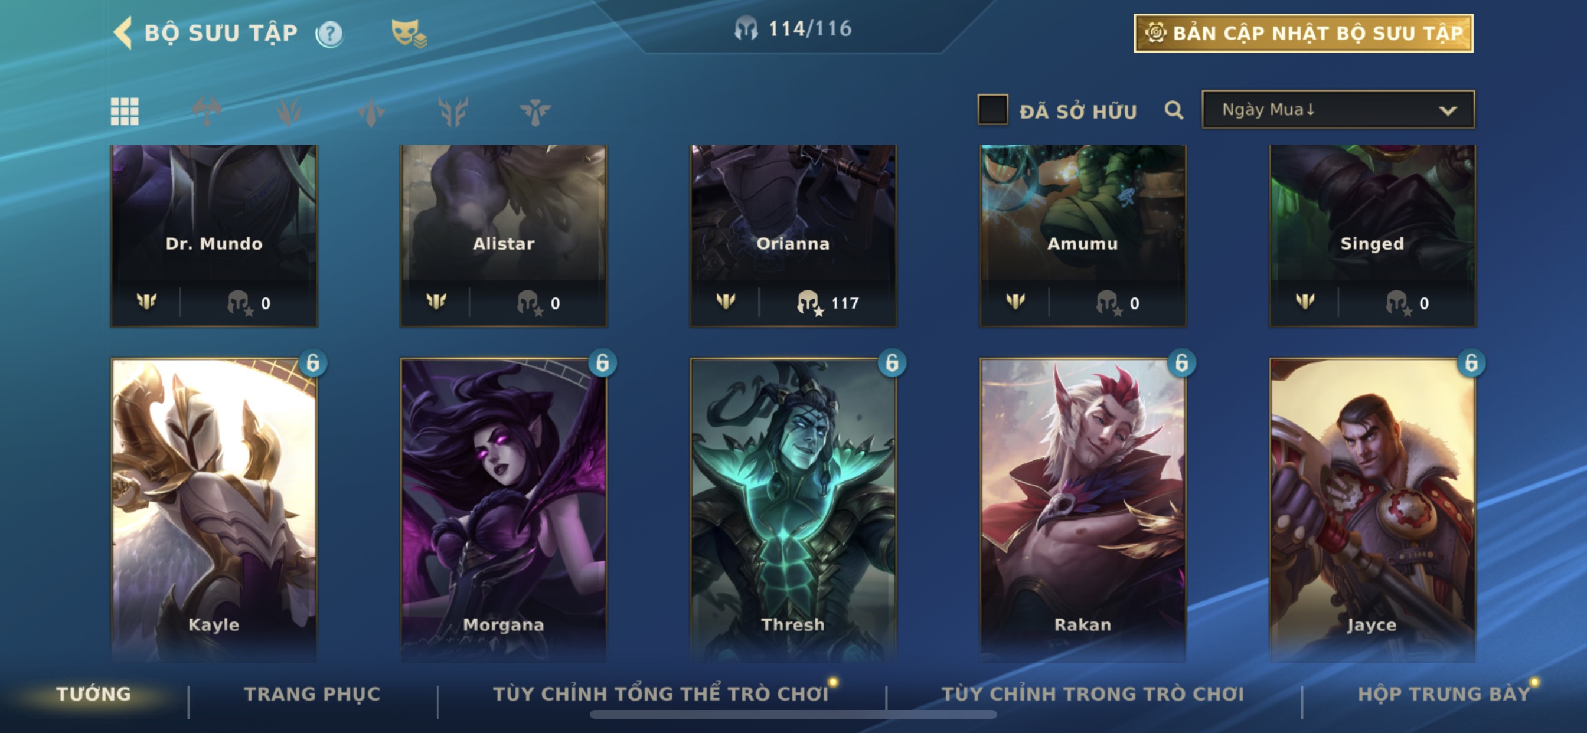Filter champions by the last role icon
Viewport: 1587px width, 733px height.
pyautogui.click(x=535, y=112)
